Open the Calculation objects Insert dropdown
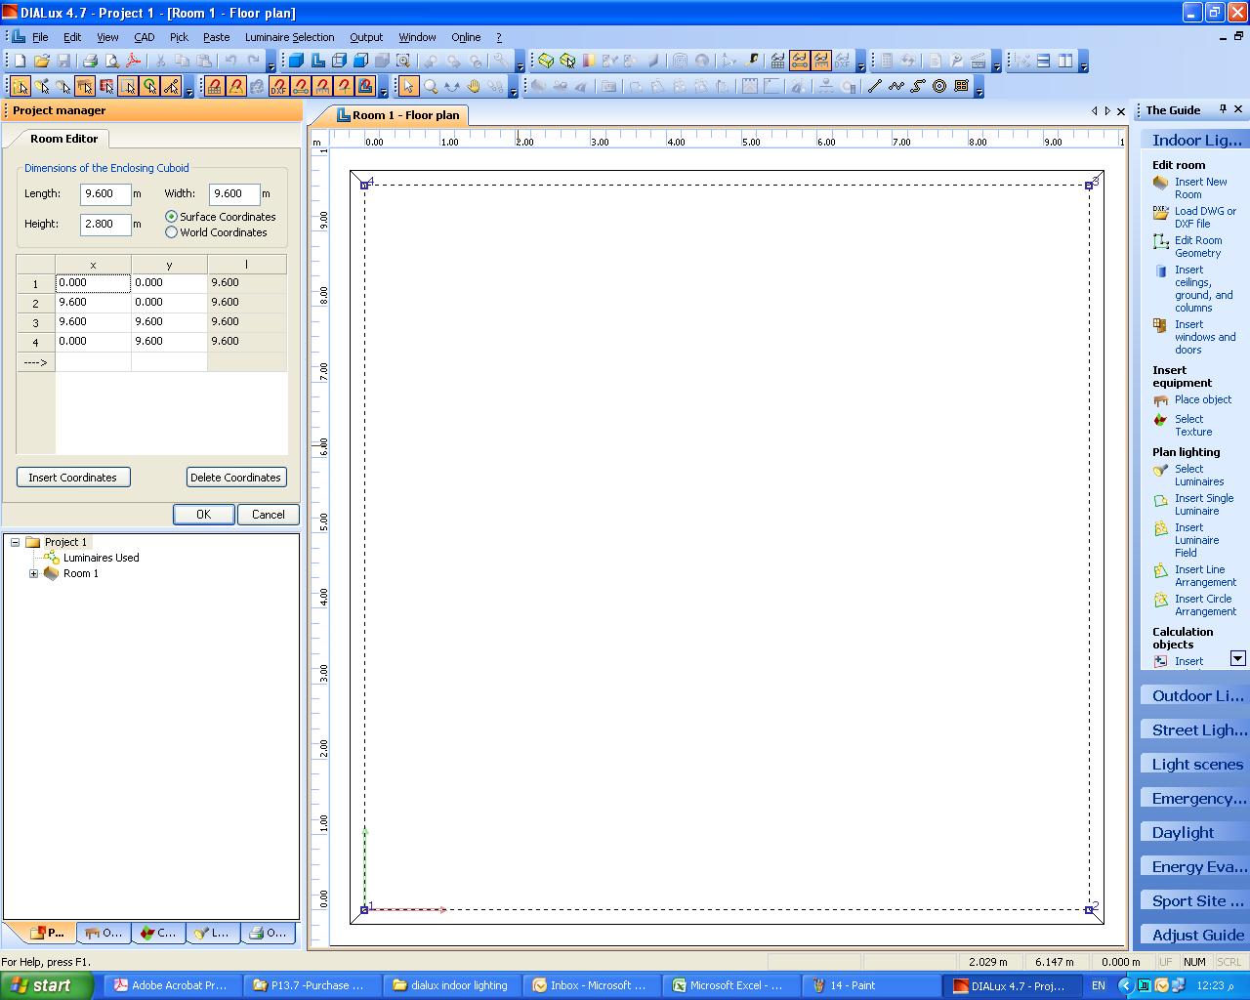Viewport: 1250px width, 1000px height. 1239,659
